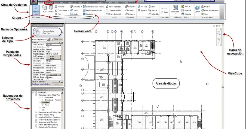
Task: Open Masa y emplazamiento tab
Action: pos(90,3)
